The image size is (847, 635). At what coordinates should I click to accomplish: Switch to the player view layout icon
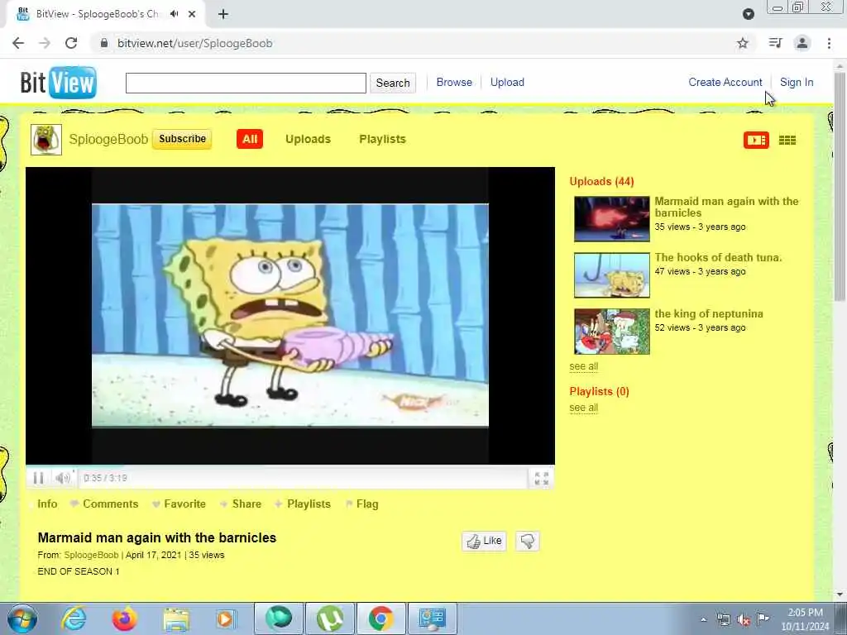click(756, 141)
